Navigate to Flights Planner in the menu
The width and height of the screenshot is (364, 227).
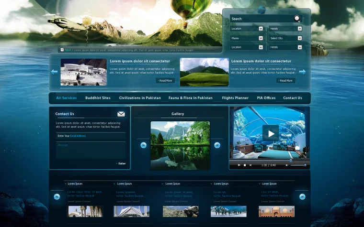pyautogui.click(x=235, y=98)
